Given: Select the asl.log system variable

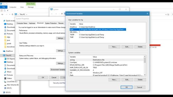Looking at the screenshot, I should pyautogui.click(x=107, y=60).
